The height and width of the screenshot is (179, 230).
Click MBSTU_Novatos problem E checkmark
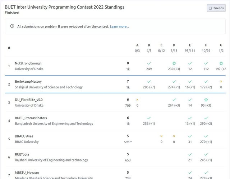190,173
